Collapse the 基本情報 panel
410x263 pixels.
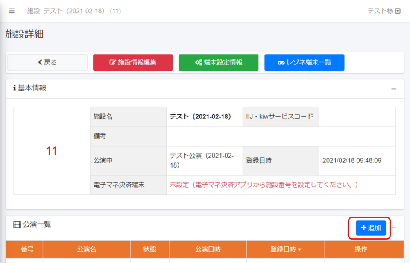[394, 89]
